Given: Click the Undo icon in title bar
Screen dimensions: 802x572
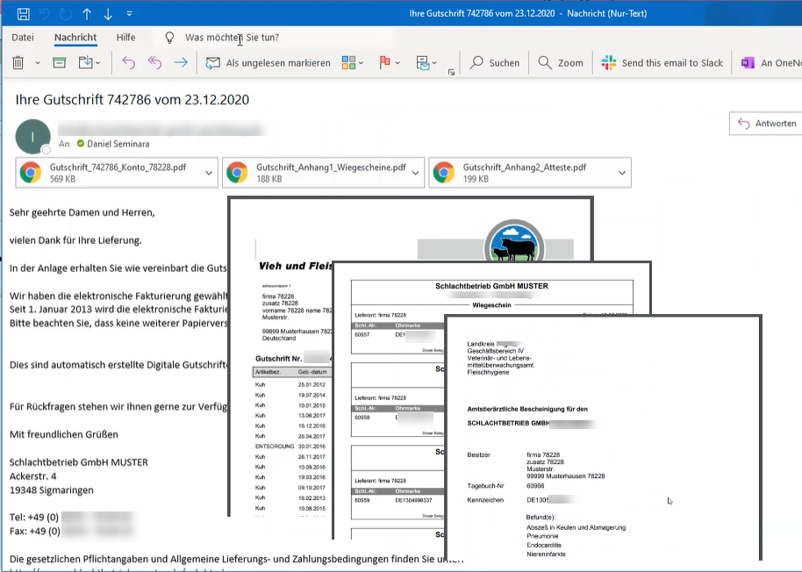Looking at the screenshot, I should (x=45, y=14).
